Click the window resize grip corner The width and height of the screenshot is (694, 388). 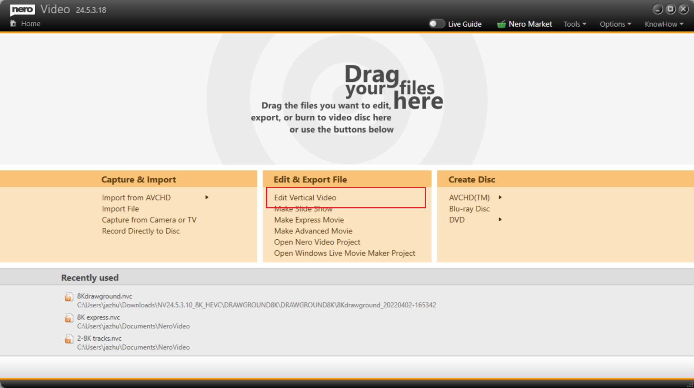pyautogui.click(x=690, y=384)
